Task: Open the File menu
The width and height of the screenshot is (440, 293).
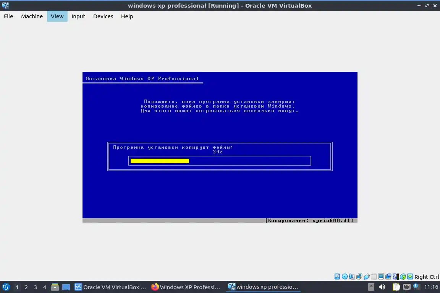Action: (x=8, y=16)
